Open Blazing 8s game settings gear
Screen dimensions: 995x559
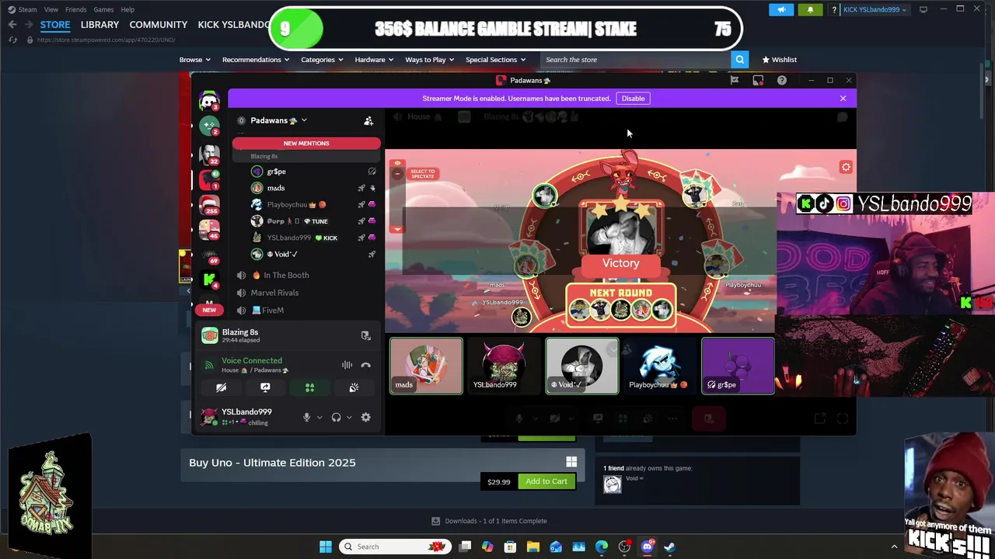[846, 167]
